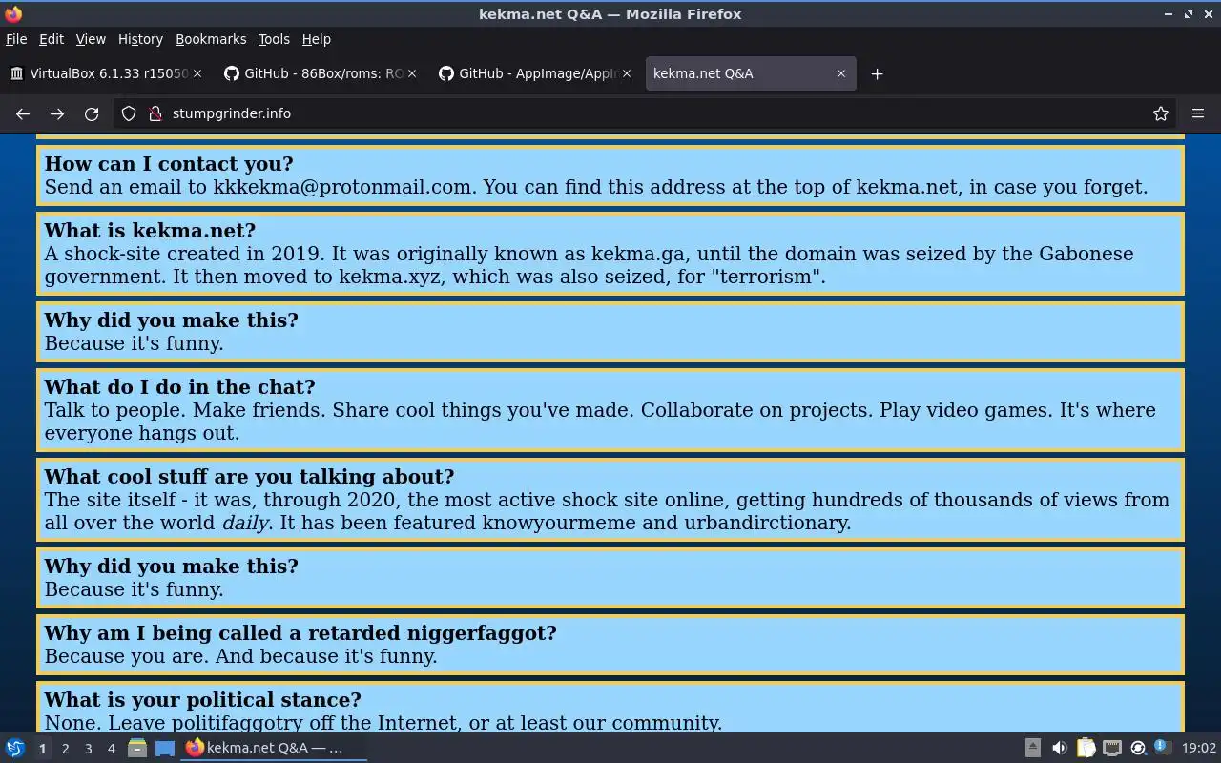Open the Tools menu

pyautogui.click(x=274, y=39)
